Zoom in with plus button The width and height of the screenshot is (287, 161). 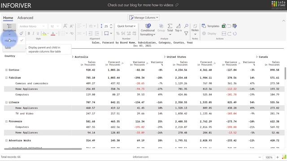click(x=278, y=157)
